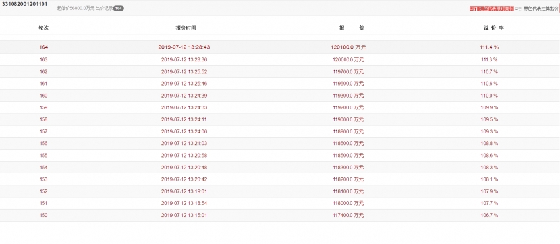Select round number 162
Image resolution: width=560 pixels, height=244 pixels.
[x=43, y=72]
